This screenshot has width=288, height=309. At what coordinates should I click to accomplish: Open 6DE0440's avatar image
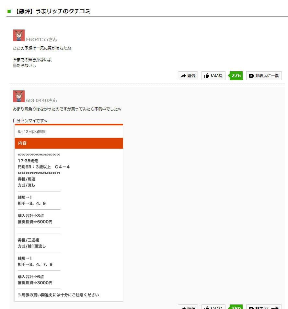(19, 96)
